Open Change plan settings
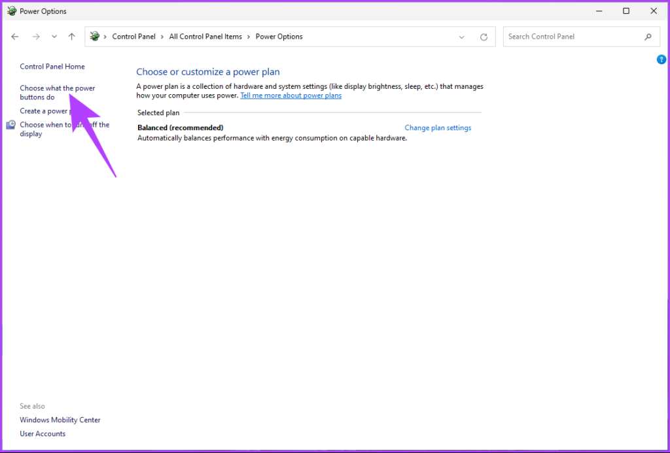The width and height of the screenshot is (670, 453). (x=438, y=127)
